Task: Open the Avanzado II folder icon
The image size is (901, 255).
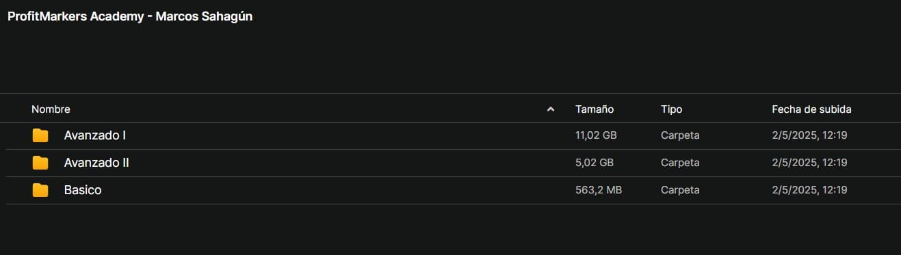Action: point(40,163)
